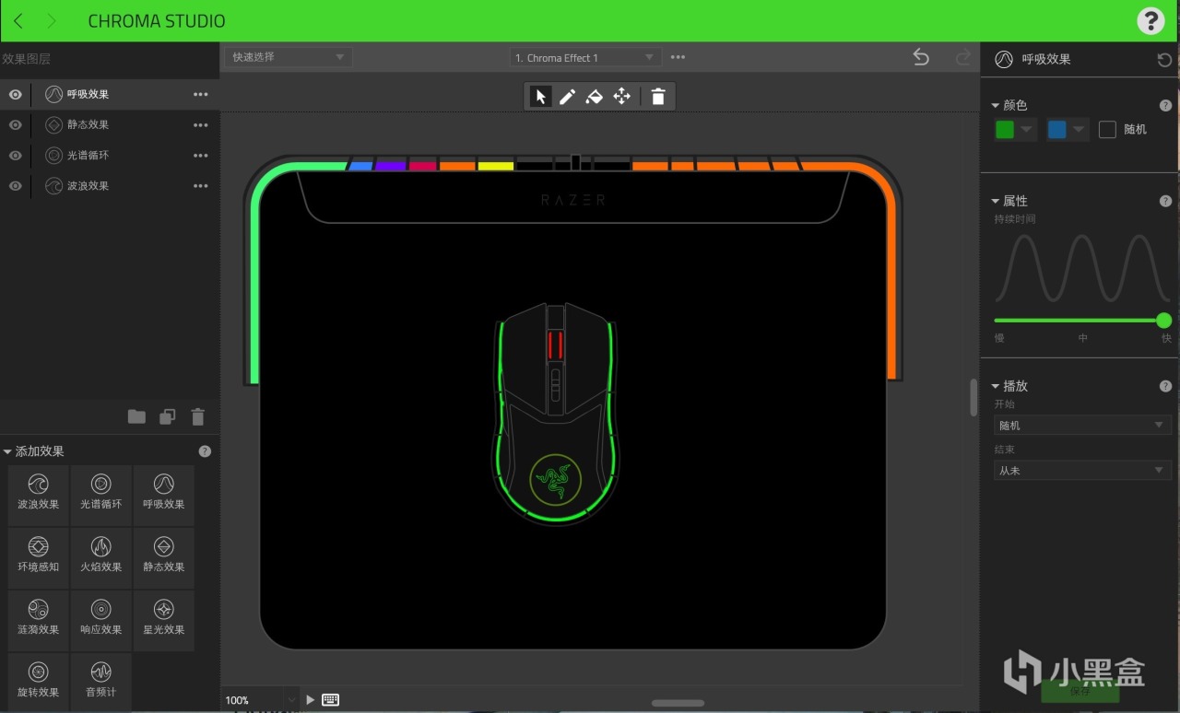This screenshot has width=1180, height=713.
Task: Open the options menu for the 呼吸效果 layer
Action: 201,94
